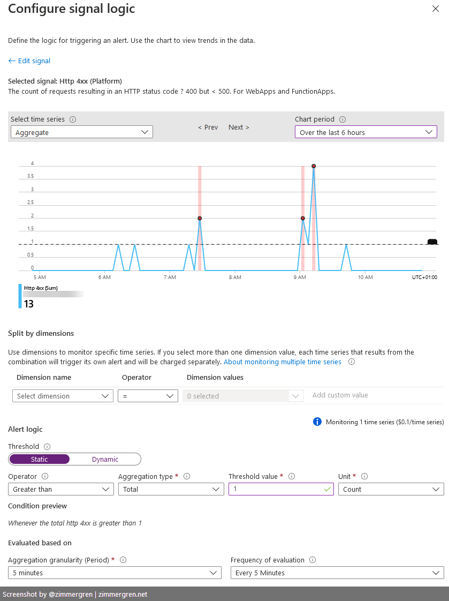Open the Chart period info tooltip
The height and width of the screenshot is (601, 449).
pyautogui.click(x=341, y=119)
